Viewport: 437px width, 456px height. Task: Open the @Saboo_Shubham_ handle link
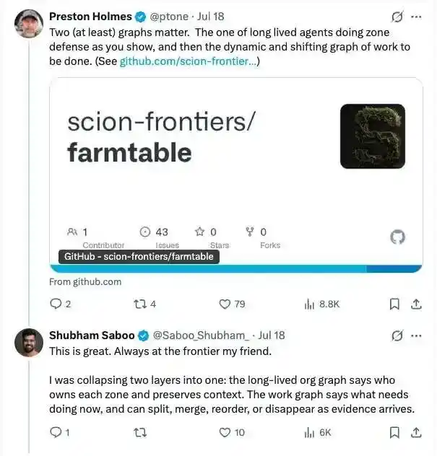pyautogui.click(x=202, y=336)
